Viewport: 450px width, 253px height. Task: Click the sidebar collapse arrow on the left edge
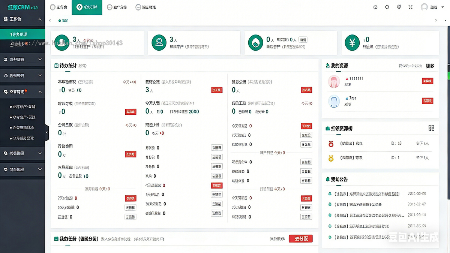(x=46, y=132)
